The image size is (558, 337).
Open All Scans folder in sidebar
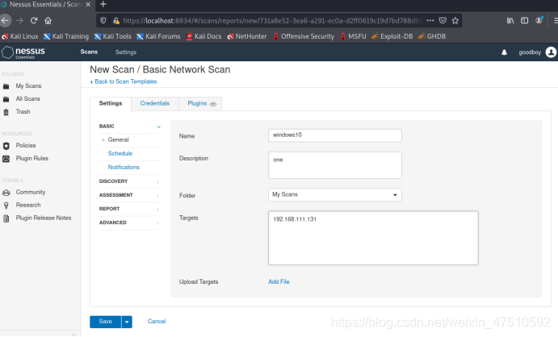pos(27,98)
